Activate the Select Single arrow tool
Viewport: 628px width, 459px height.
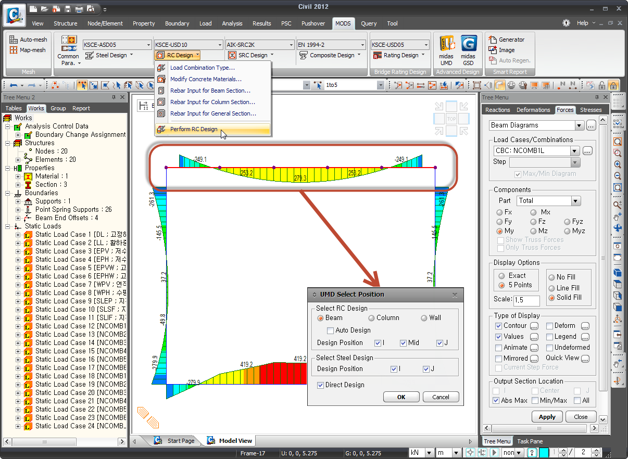pos(82,85)
